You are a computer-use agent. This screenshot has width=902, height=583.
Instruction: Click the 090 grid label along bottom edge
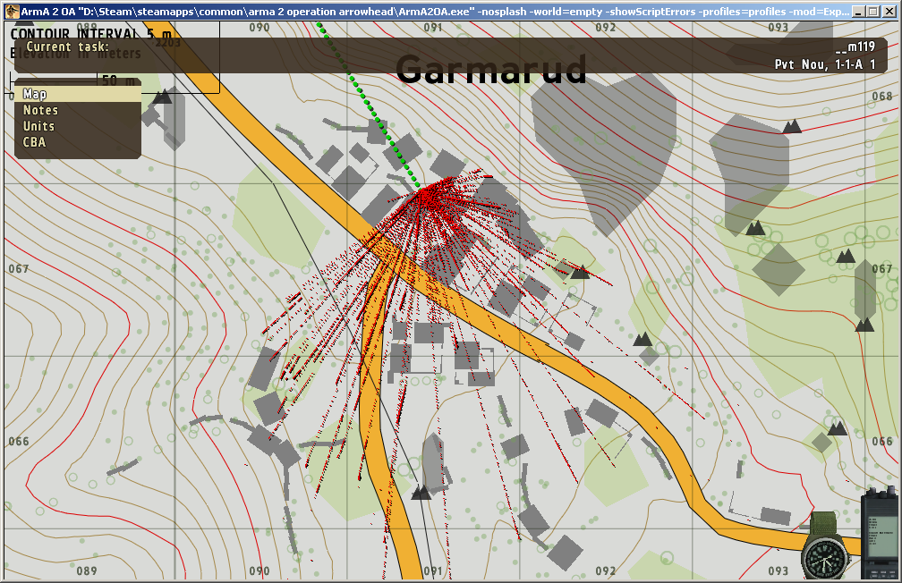click(260, 570)
